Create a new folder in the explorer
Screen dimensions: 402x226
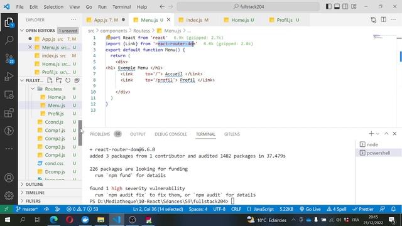[58, 80]
